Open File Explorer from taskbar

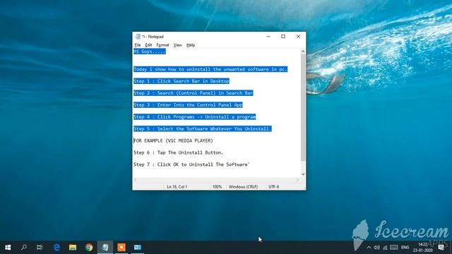click(73, 248)
